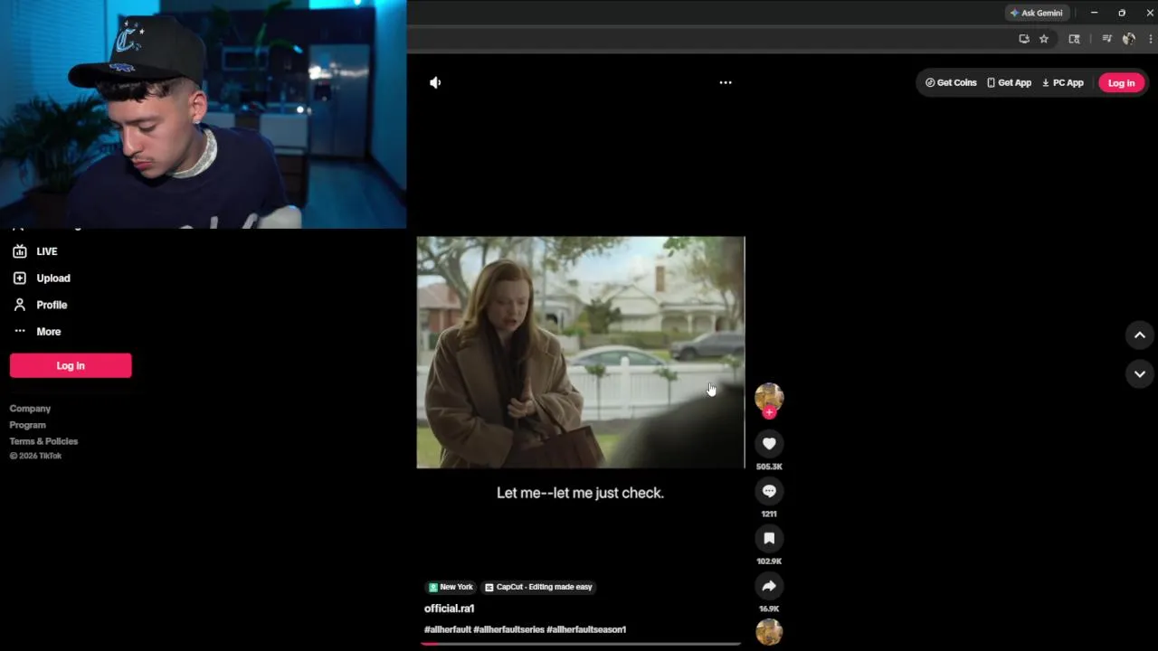Screen dimensions: 1158x651
Task: Click the LIVE icon in the sidebar
Action: coord(20,251)
